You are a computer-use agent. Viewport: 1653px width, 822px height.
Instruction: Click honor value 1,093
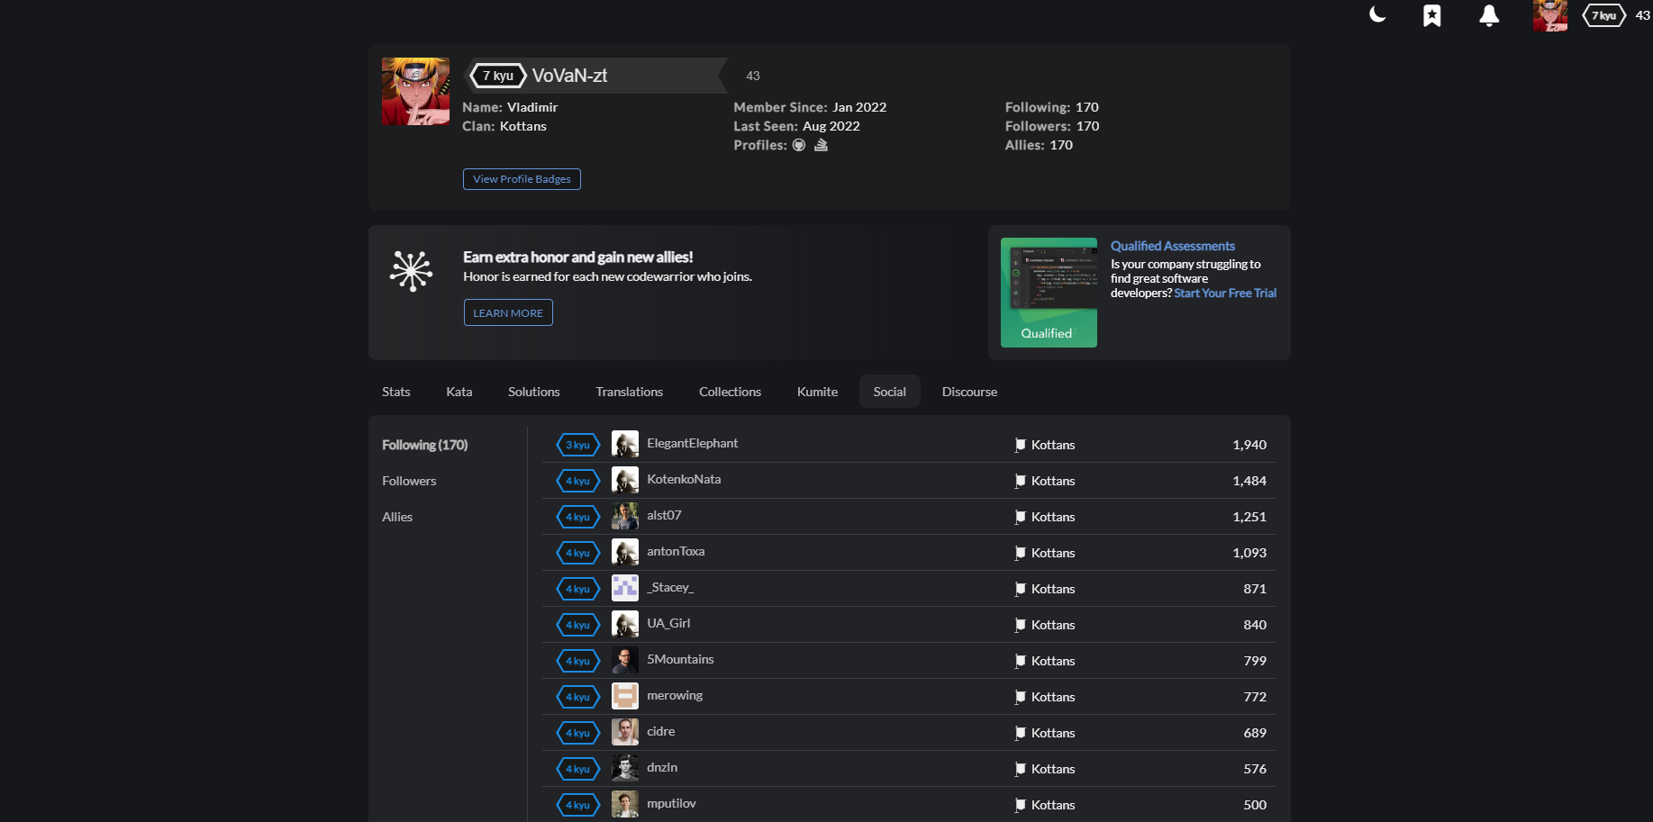pos(1249,553)
